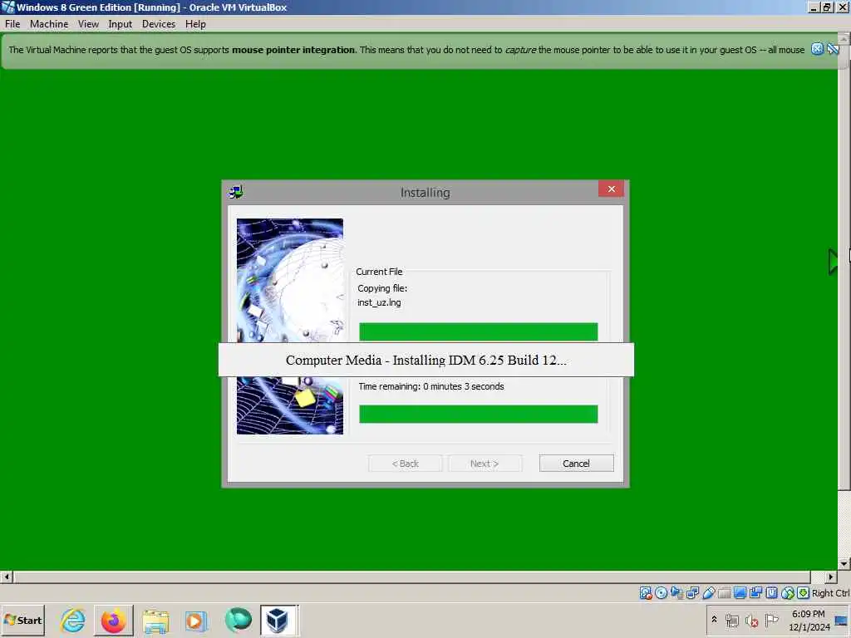Click the Show desktop icon beside the clock
This screenshot has width=851, height=638.
tap(843, 620)
